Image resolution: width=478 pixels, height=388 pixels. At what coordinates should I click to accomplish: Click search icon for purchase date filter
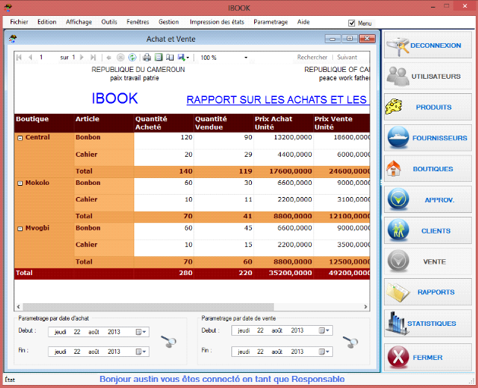(x=170, y=342)
